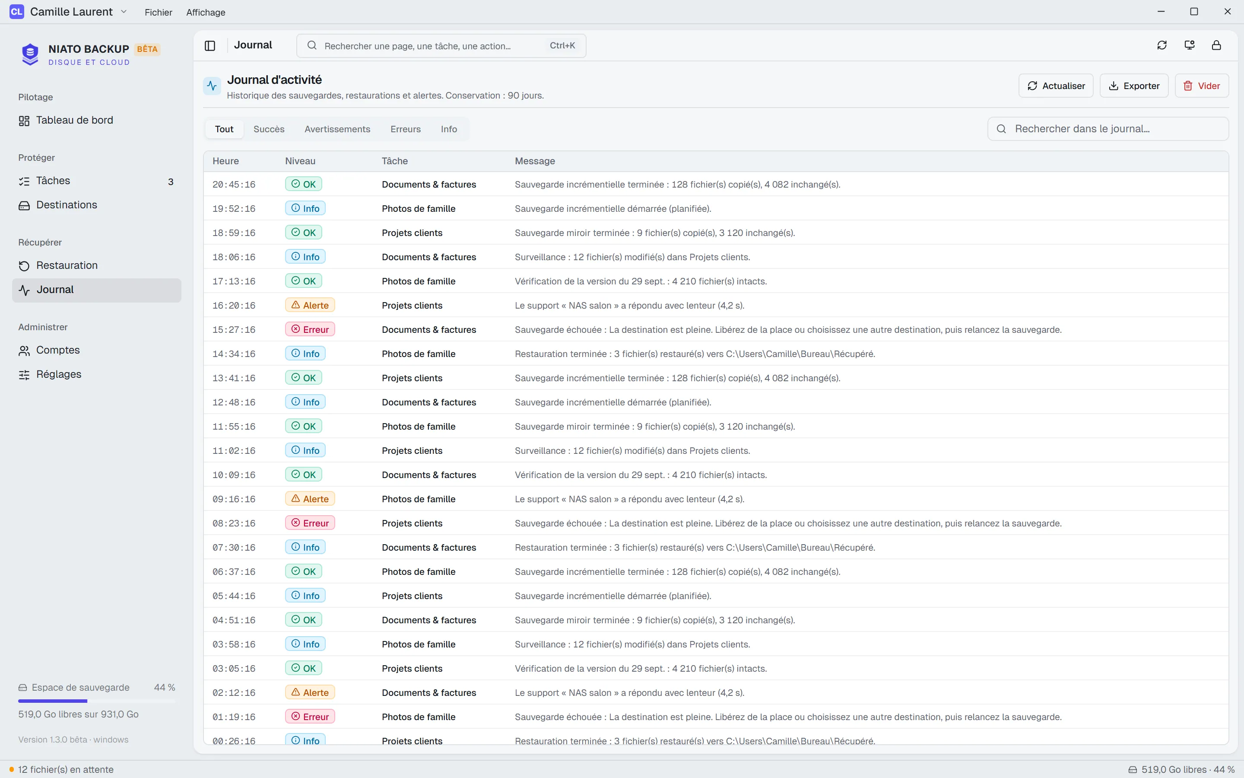Image resolution: width=1244 pixels, height=778 pixels.
Task: Click the Niato Backup shield logo
Action: click(x=30, y=54)
